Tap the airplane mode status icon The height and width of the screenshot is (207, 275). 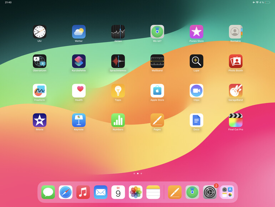(x=254, y=2)
